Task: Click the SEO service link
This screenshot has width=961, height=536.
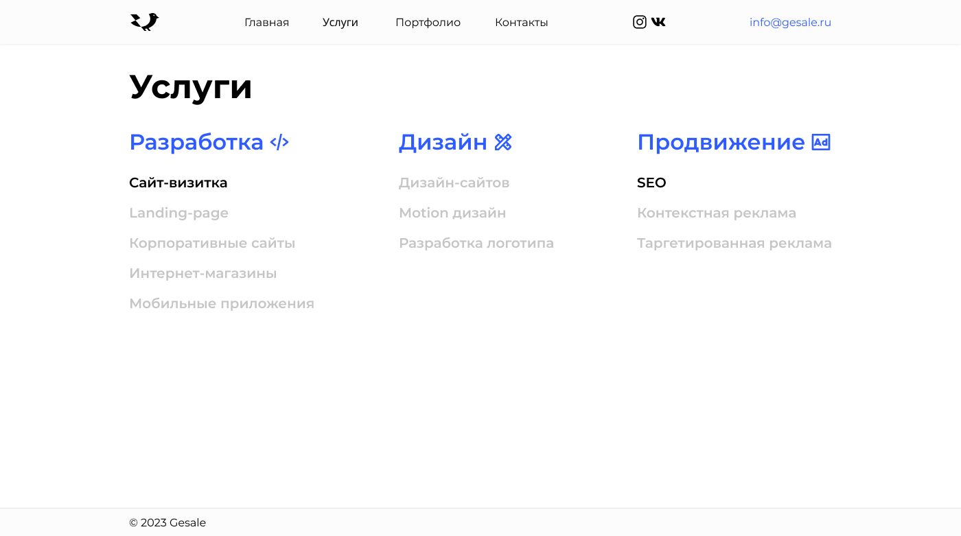Action: coord(651,183)
